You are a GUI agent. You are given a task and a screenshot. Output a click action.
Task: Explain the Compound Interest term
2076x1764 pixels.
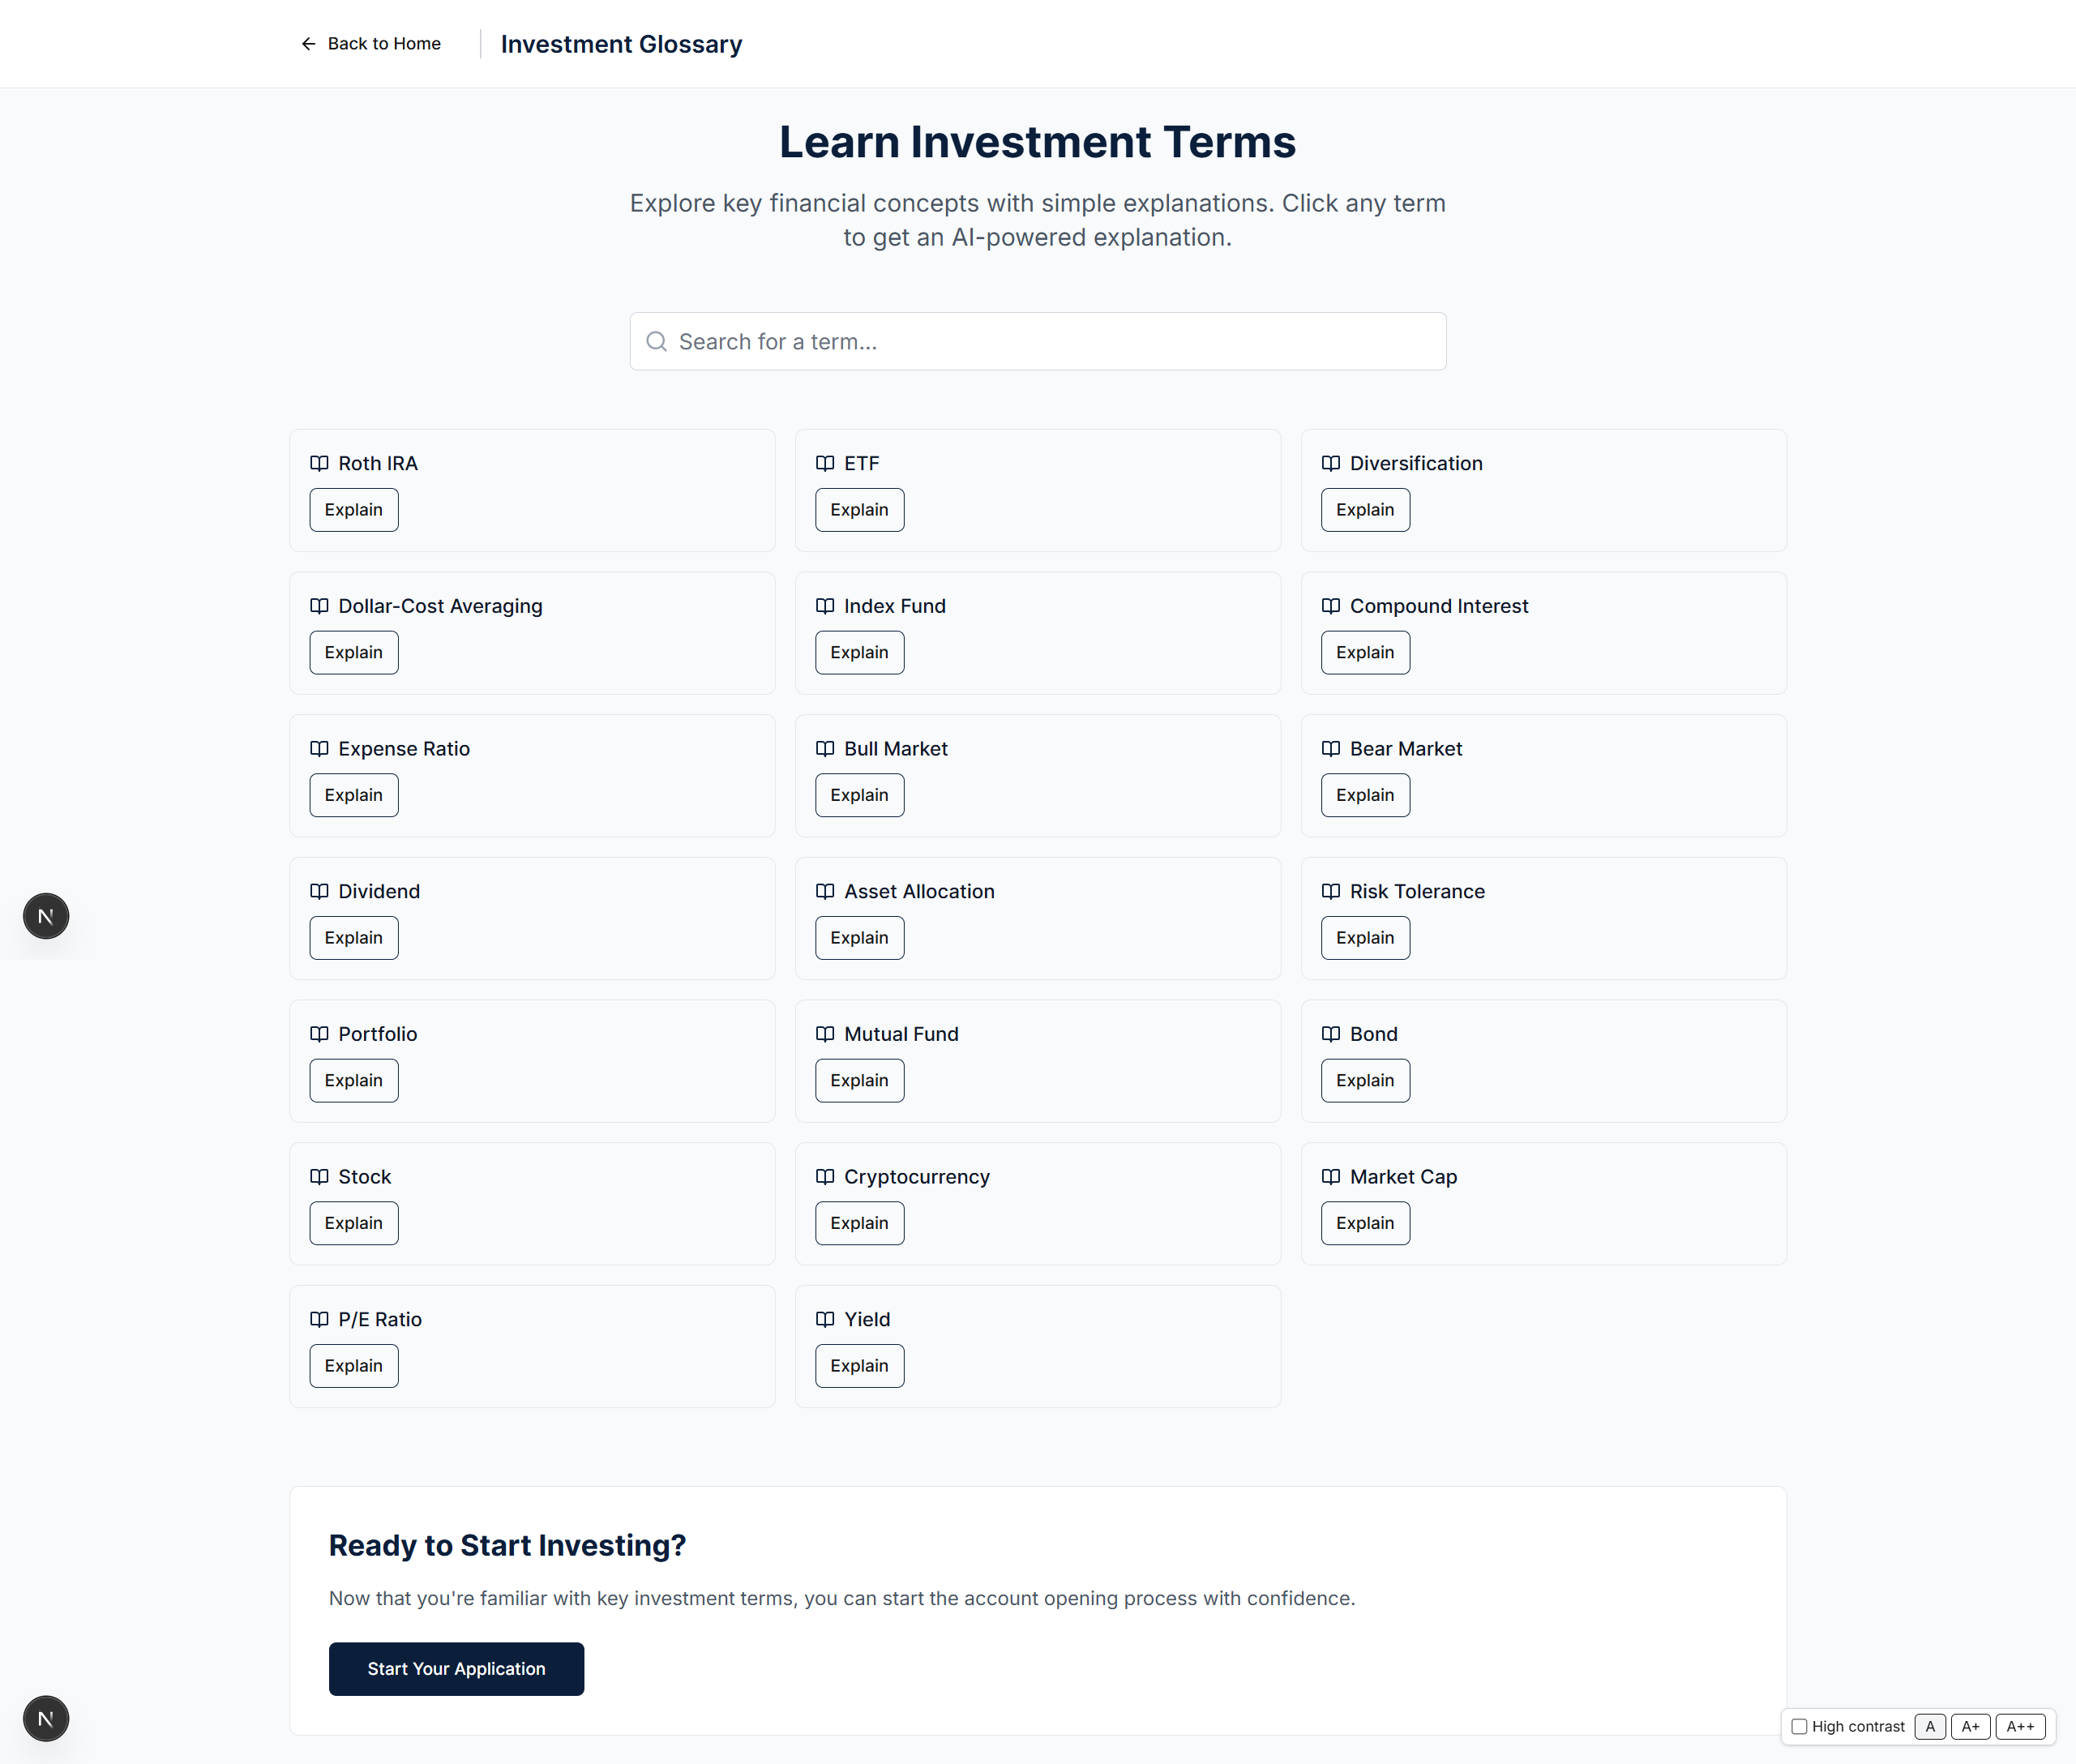click(1364, 653)
